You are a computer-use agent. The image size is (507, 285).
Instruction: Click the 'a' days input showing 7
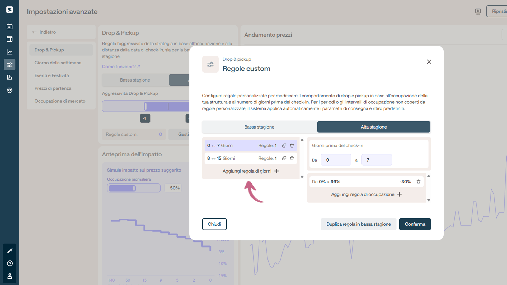pos(377,160)
